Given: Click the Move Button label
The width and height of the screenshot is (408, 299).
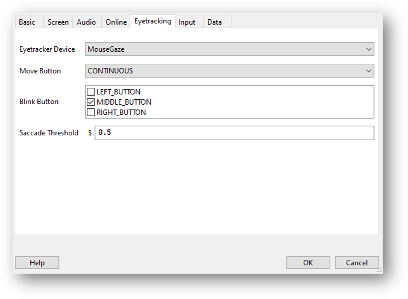Looking at the screenshot, I should (x=40, y=70).
